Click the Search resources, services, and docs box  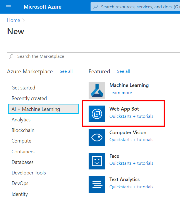pyautogui.click(x=135, y=7)
